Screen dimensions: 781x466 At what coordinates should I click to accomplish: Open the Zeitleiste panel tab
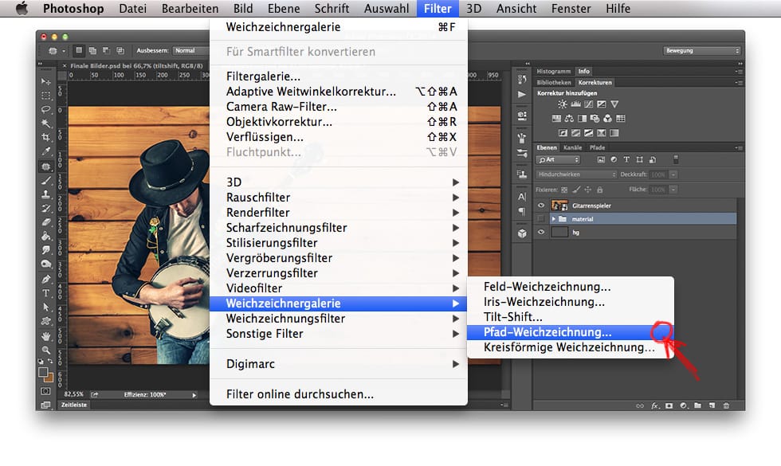73,405
